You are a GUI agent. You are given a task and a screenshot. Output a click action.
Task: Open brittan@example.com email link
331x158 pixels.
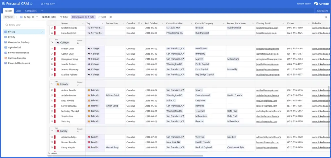point(267,49)
